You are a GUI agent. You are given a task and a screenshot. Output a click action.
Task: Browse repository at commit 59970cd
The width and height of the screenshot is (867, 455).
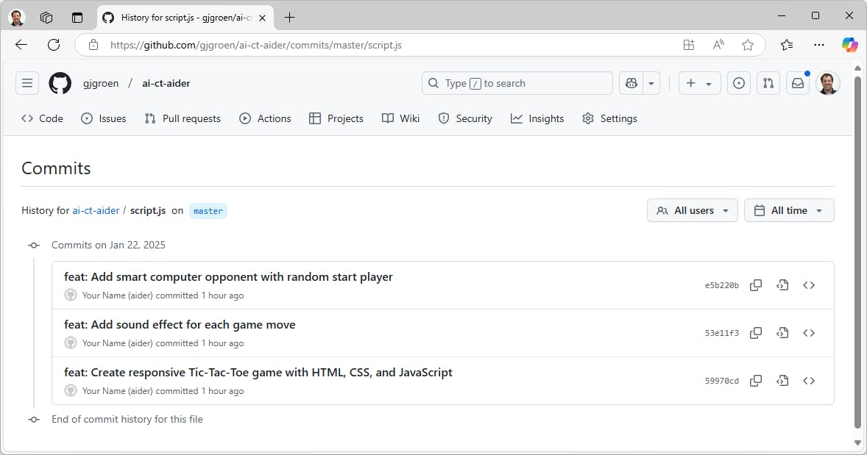(809, 381)
